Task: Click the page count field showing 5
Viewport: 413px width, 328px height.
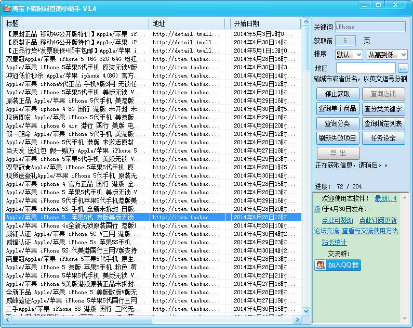Action: [x=345, y=41]
